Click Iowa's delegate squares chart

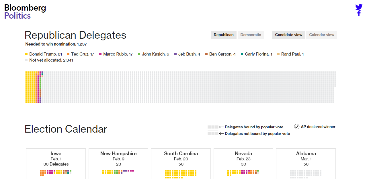point(56,173)
